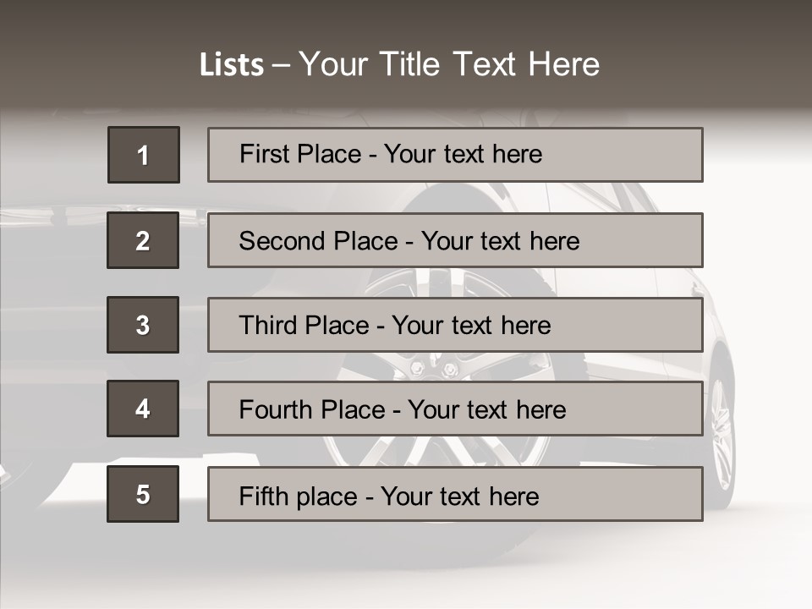The height and width of the screenshot is (609, 812).
Task: Click the Third Place text bar
Action: click(455, 325)
